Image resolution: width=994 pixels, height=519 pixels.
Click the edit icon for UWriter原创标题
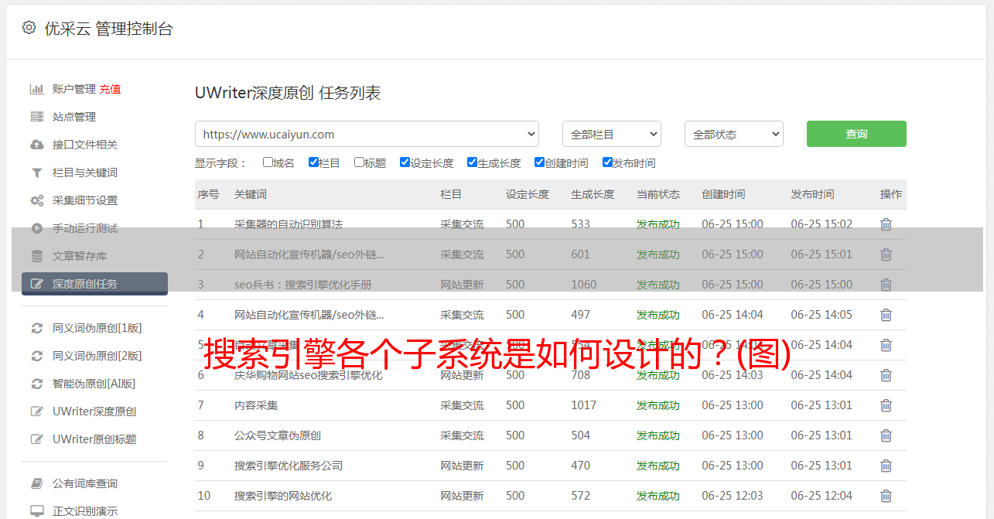point(36,439)
